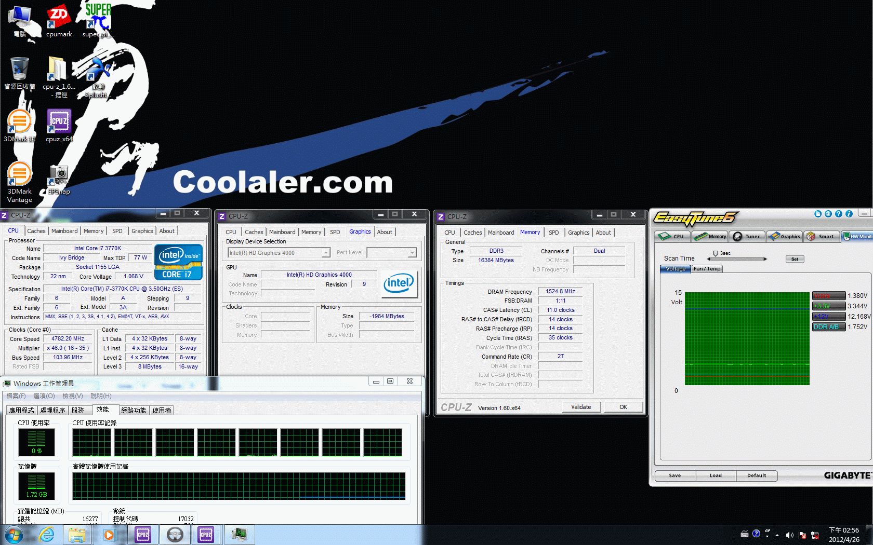Image resolution: width=873 pixels, height=545 pixels.
Task: Switch to Task Manager 網路功能 tab
Action: (x=134, y=410)
